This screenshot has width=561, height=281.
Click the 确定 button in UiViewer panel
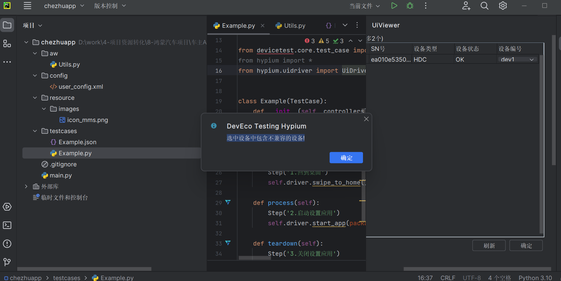coord(526,246)
